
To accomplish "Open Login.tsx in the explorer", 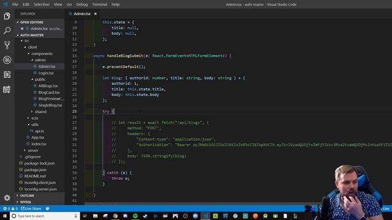I will [x=46, y=73].
